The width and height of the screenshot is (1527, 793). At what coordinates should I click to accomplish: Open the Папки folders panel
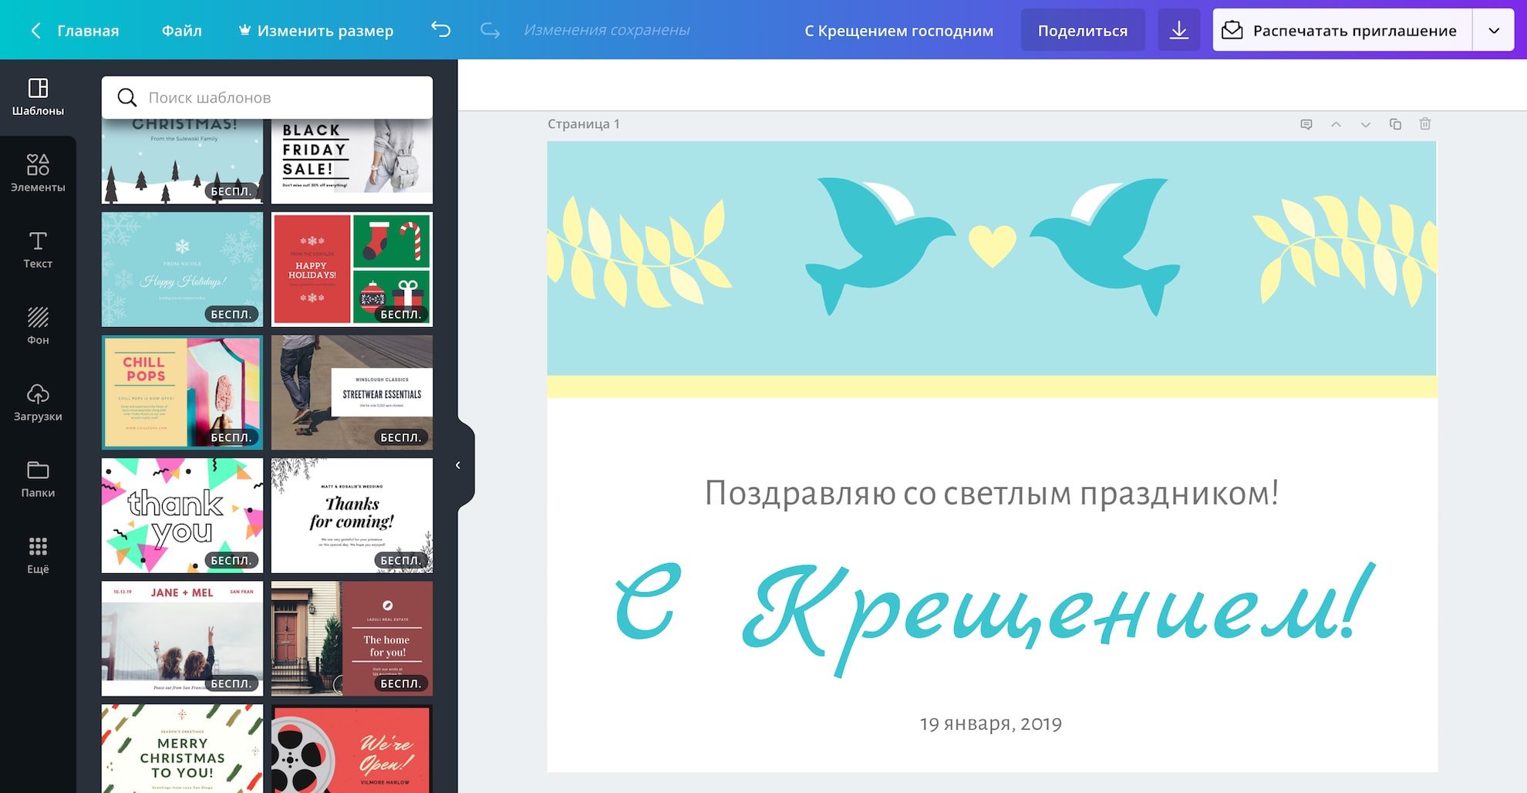coord(38,479)
